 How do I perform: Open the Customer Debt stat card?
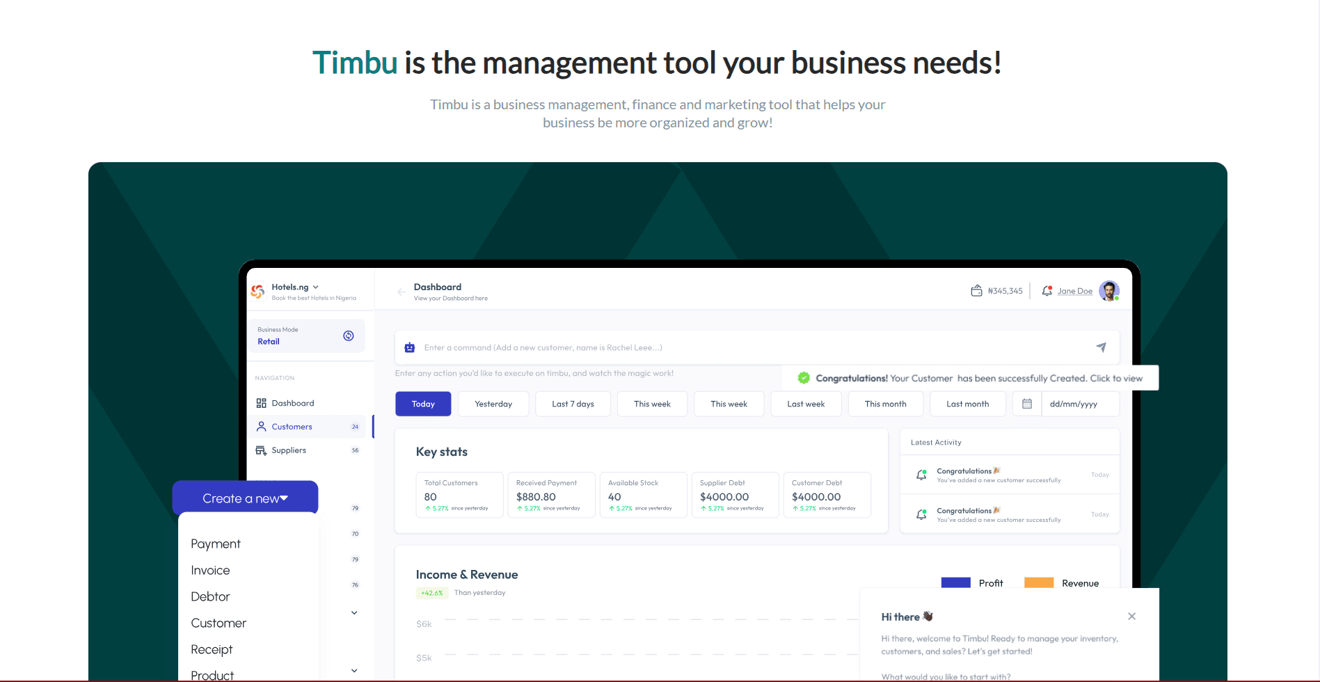click(827, 495)
